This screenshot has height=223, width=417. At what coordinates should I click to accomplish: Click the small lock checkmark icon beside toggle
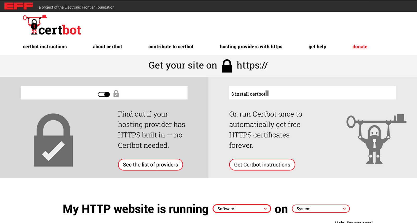116,94
